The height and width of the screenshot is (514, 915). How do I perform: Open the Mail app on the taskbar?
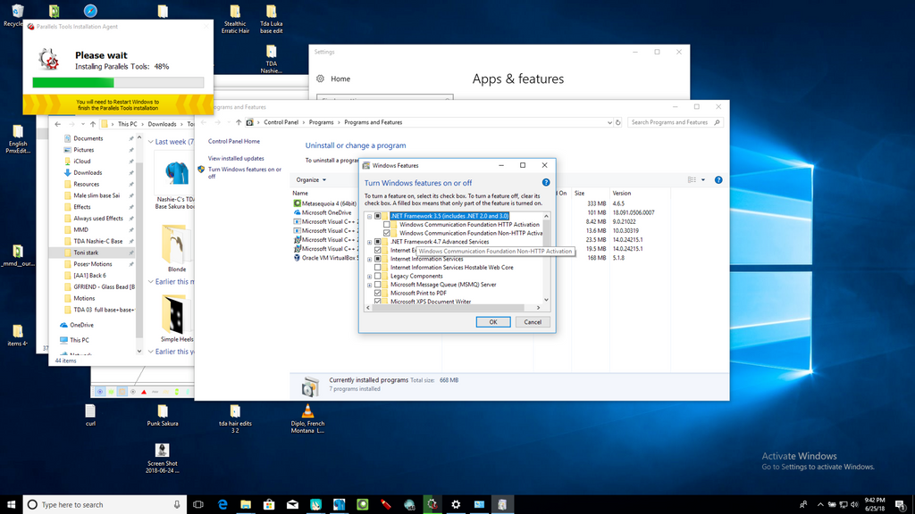click(292, 505)
